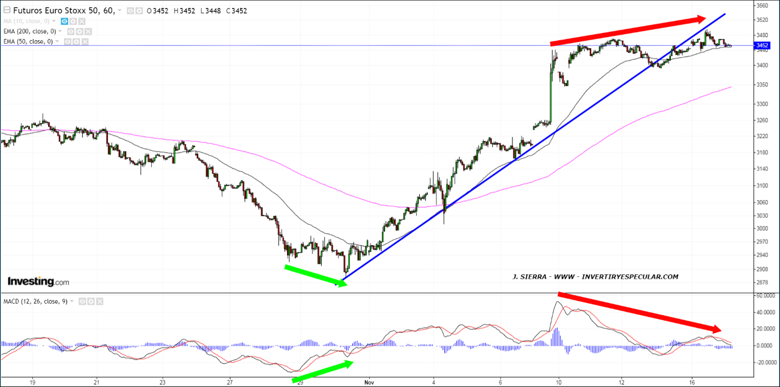The height and width of the screenshot is (387, 780).
Task: Remove the MA (10, close, 0) indicator
Action: (82, 21)
